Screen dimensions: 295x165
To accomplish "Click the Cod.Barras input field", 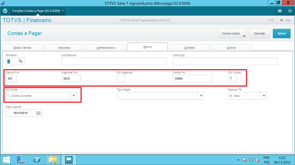I will [x=114, y=61].
